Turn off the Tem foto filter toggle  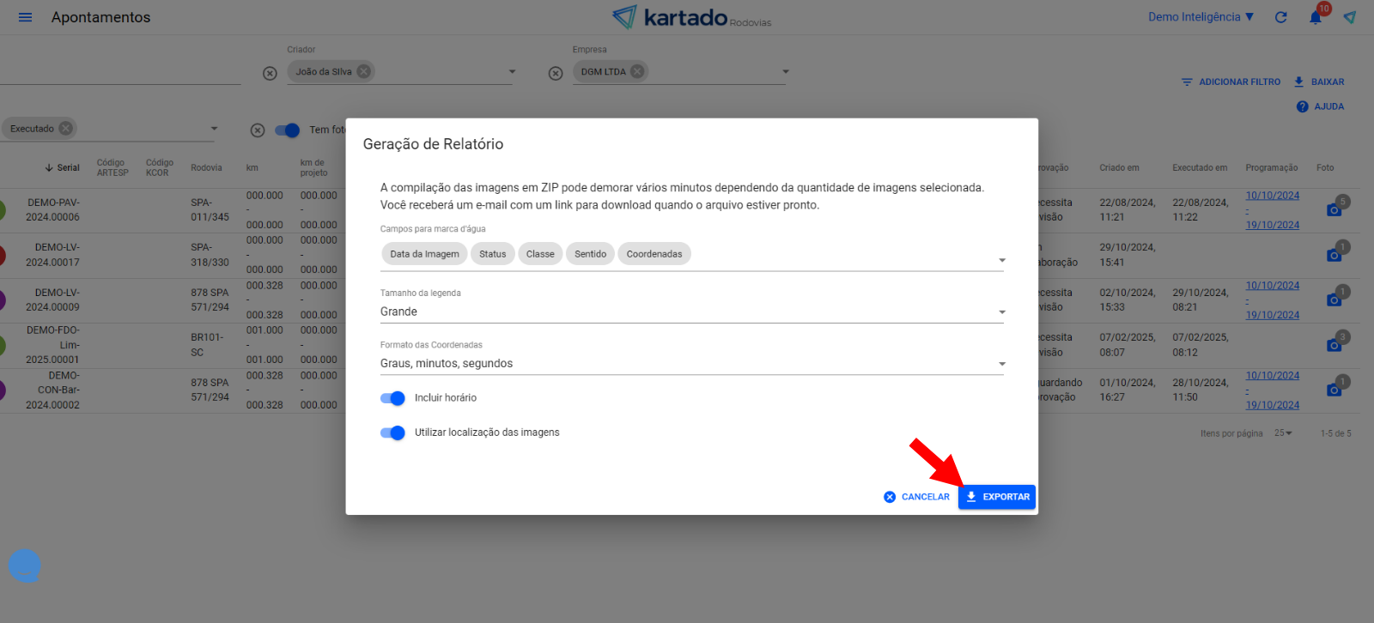tap(288, 130)
